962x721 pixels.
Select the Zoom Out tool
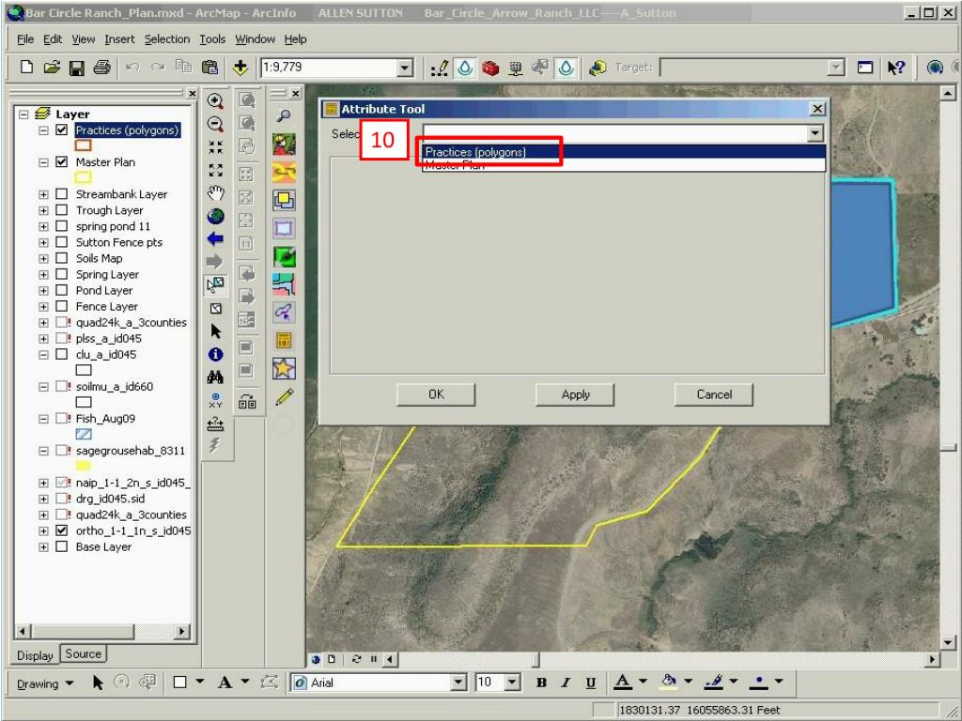[x=215, y=125]
